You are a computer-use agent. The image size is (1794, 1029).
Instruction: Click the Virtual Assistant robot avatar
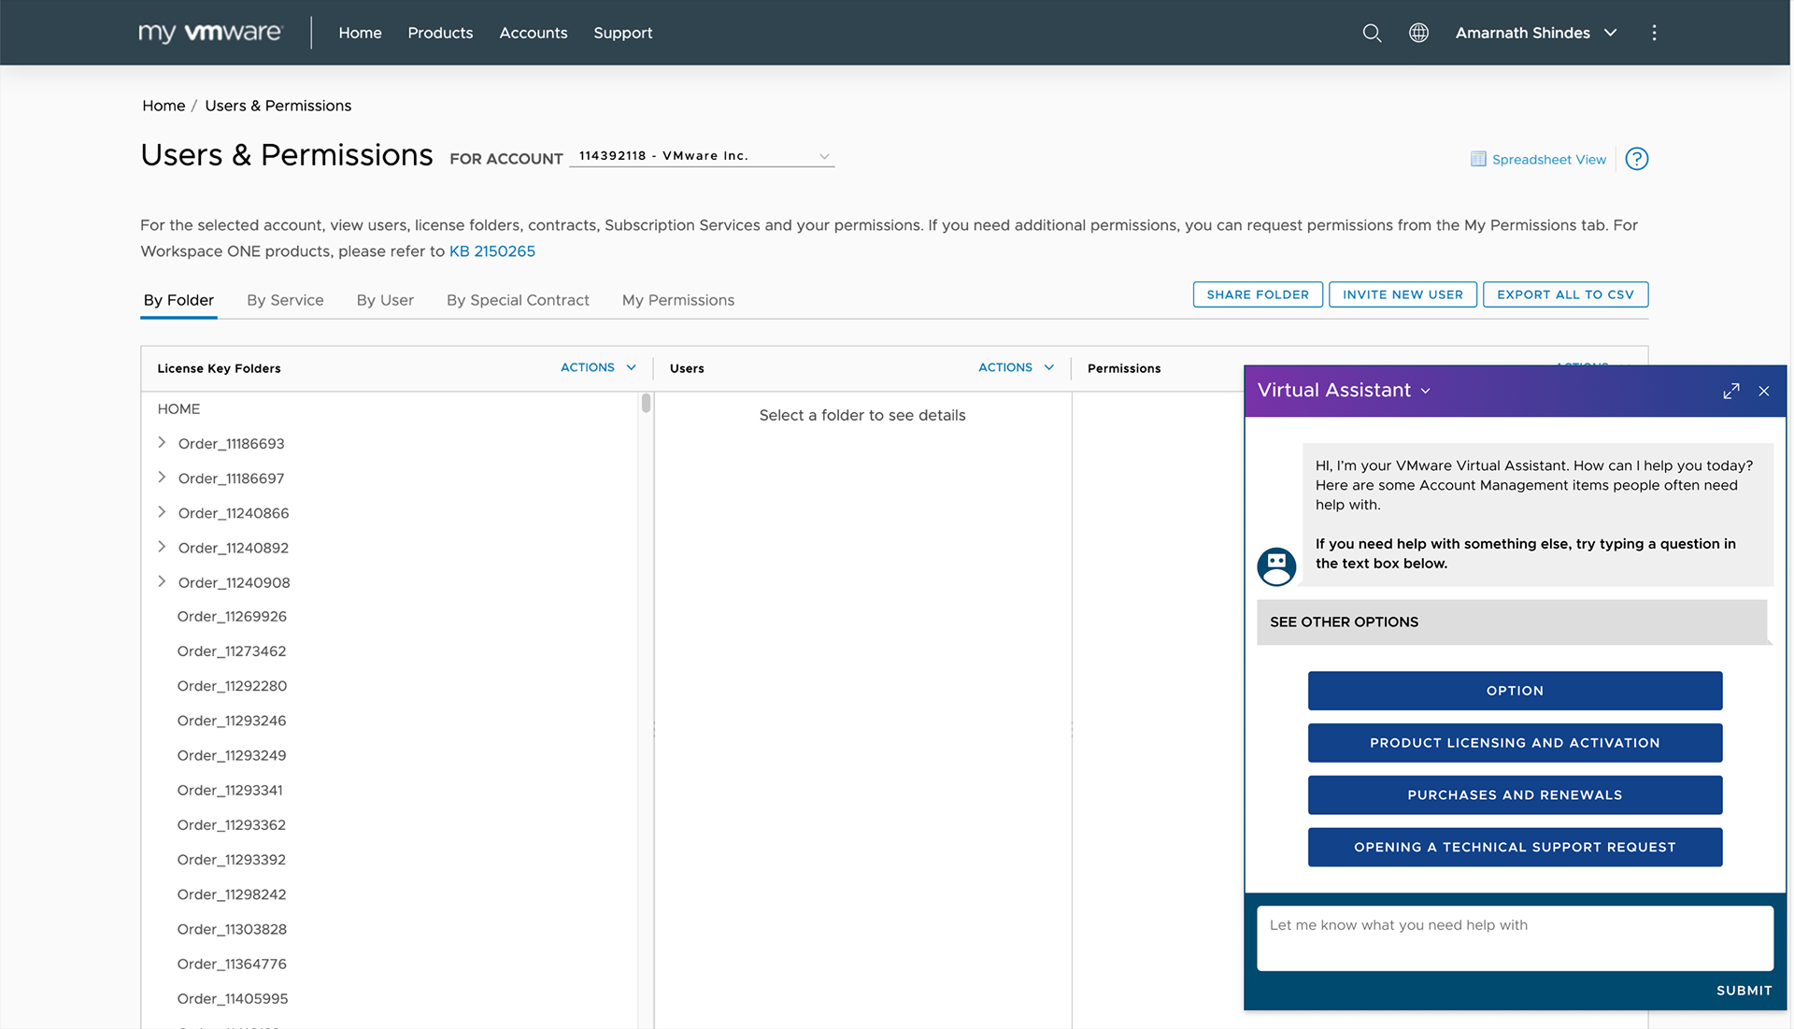click(x=1276, y=566)
